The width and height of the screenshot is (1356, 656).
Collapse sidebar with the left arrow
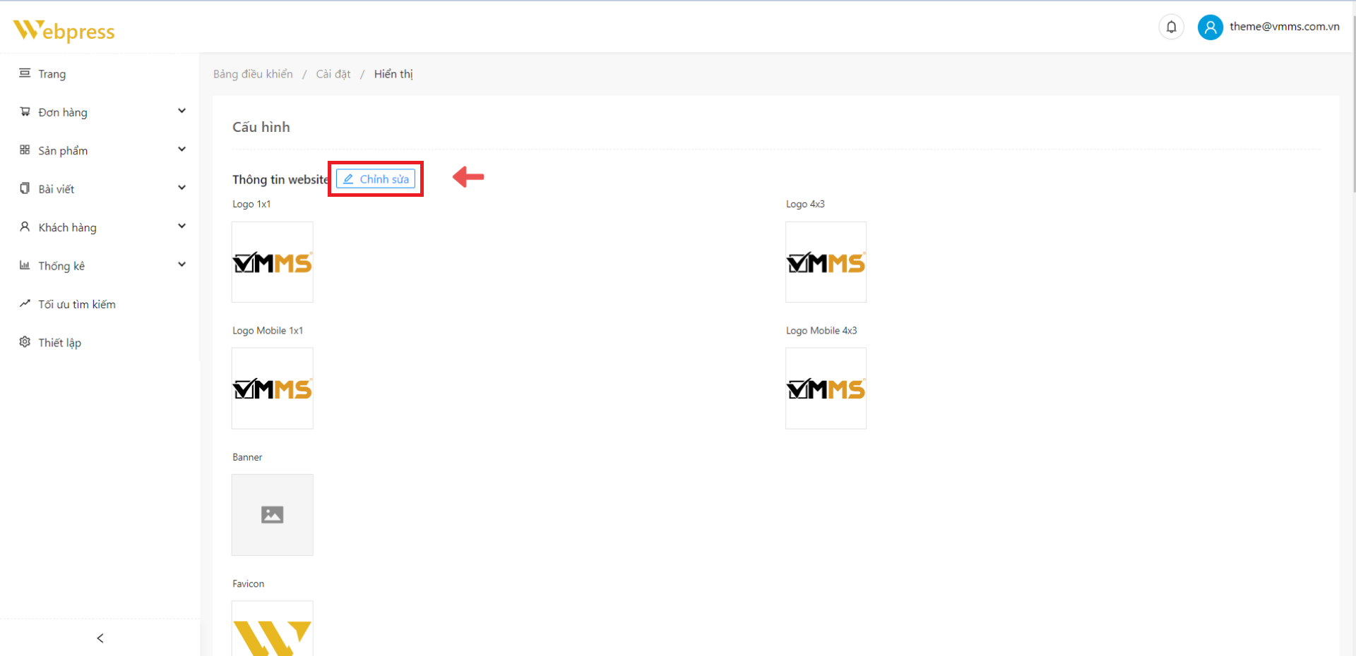point(100,638)
